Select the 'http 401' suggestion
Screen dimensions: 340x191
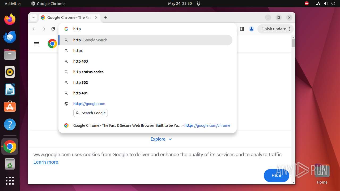click(146, 93)
